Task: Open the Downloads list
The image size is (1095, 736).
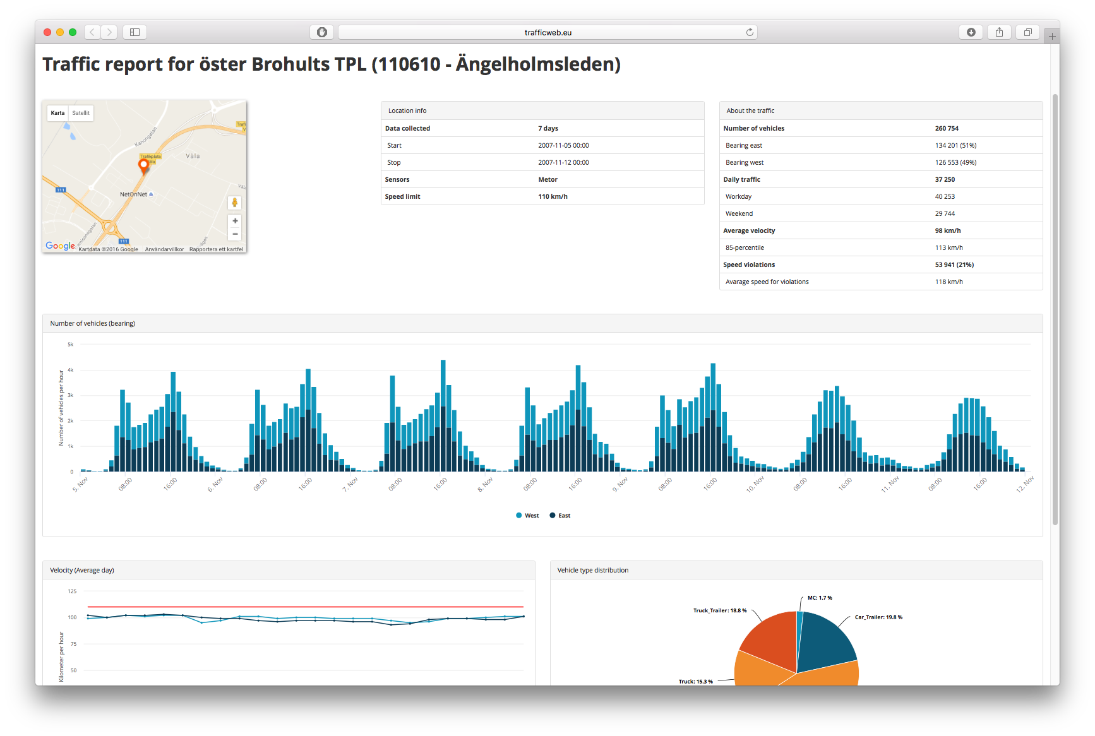Action: (971, 32)
